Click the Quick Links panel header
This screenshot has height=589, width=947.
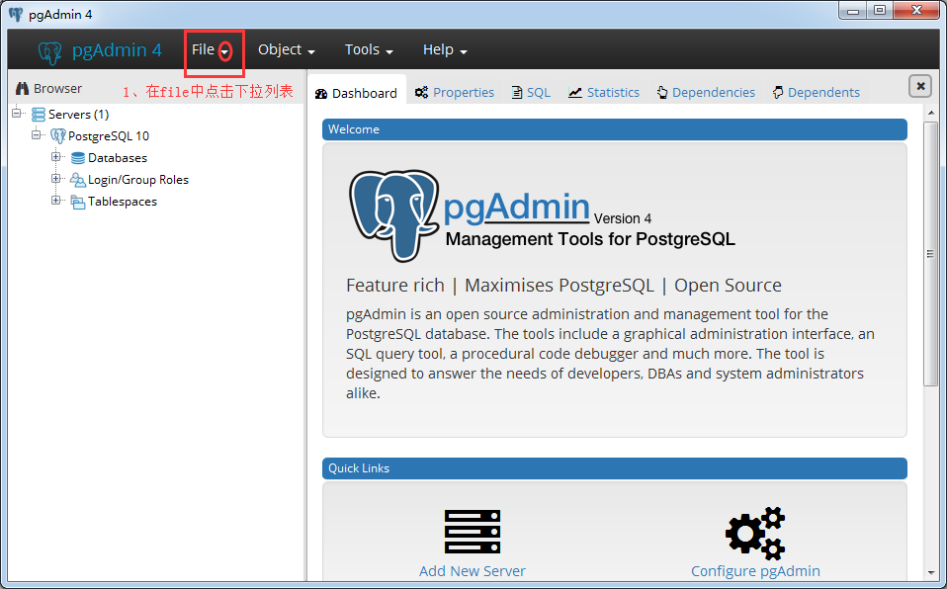point(614,468)
